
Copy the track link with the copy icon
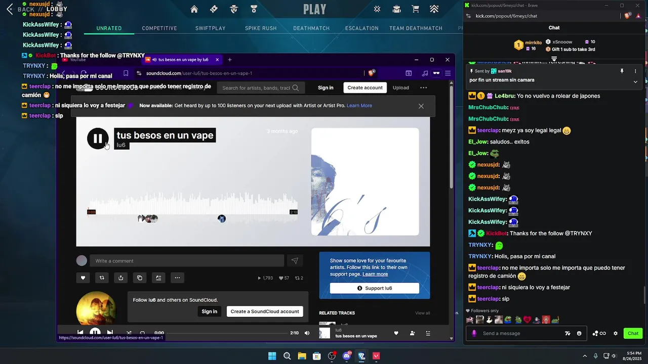(139, 278)
